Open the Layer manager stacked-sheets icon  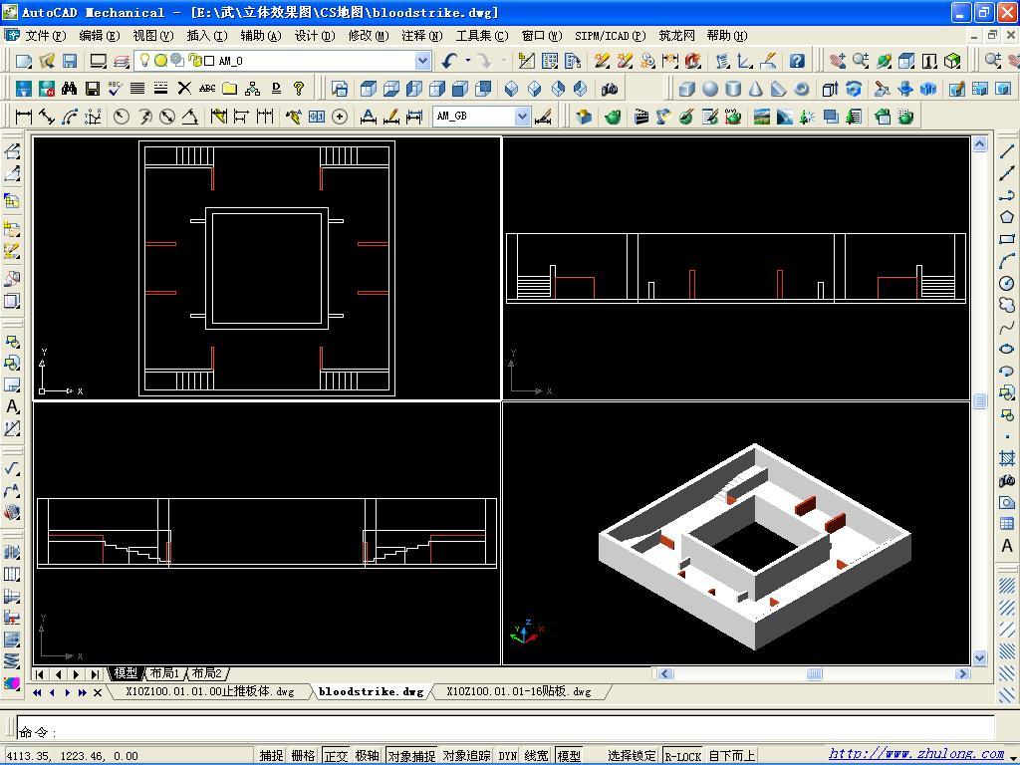click(122, 61)
